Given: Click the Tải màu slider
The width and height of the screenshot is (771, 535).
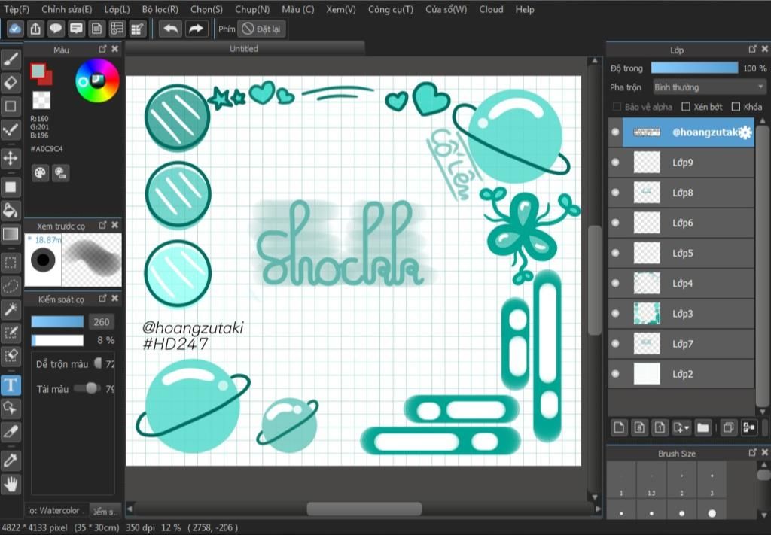Looking at the screenshot, I should (x=89, y=388).
